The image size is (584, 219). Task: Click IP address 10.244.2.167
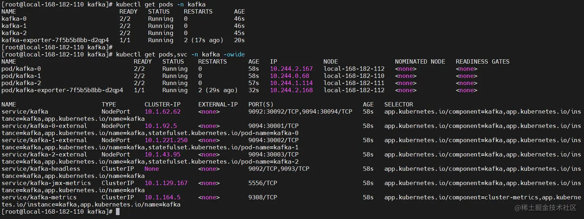tap(291, 69)
